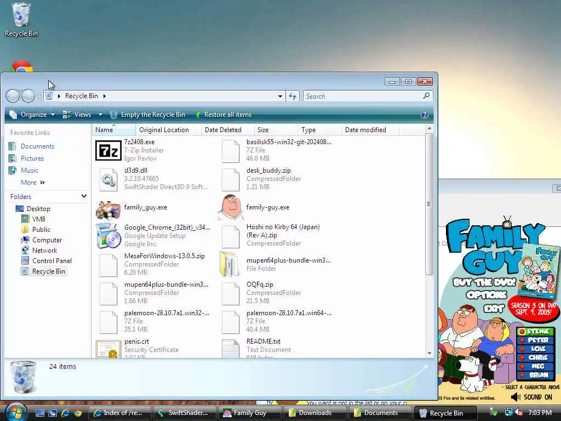Click Show Desktop Quick Launch icon
This screenshot has height=421, width=561.
point(39,413)
